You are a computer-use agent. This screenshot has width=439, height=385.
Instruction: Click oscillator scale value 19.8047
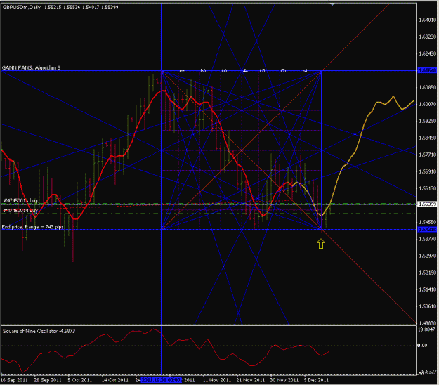coord(426,329)
